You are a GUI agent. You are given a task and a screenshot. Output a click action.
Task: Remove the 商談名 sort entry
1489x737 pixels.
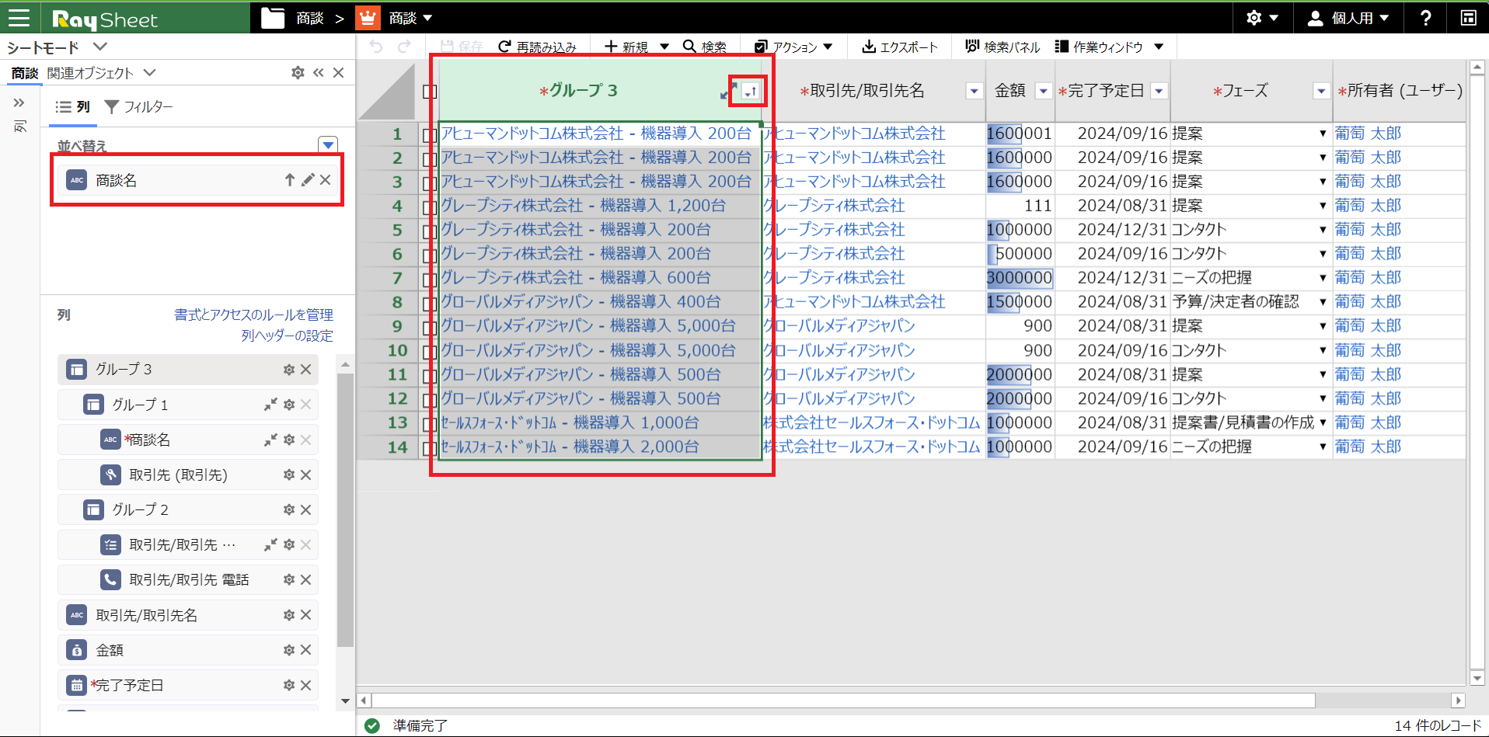click(x=325, y=179)
